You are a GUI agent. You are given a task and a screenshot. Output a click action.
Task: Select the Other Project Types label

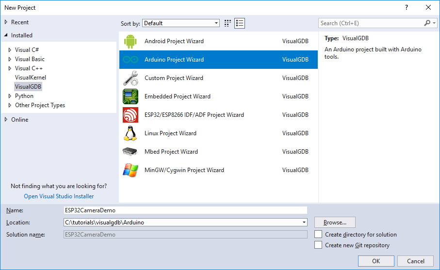[x=40, y=105]
